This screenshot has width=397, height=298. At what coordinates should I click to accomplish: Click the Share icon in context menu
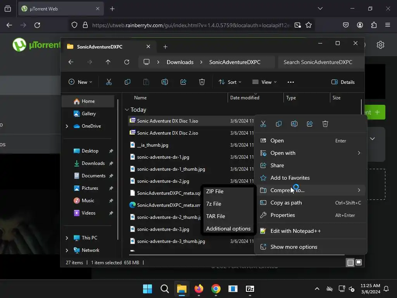click(310, 124)
